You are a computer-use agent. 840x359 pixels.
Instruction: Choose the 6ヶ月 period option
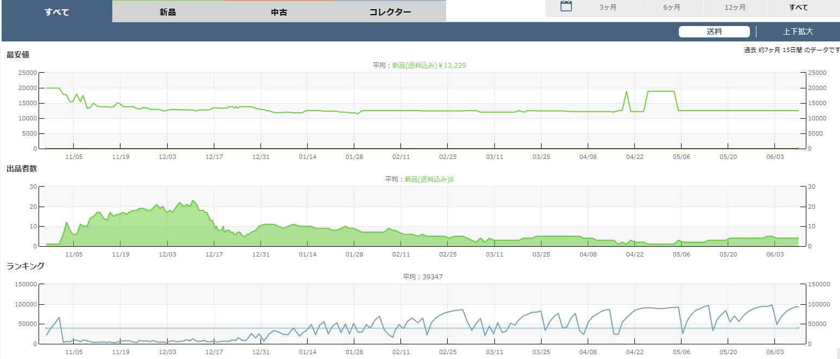click(671, 8)
